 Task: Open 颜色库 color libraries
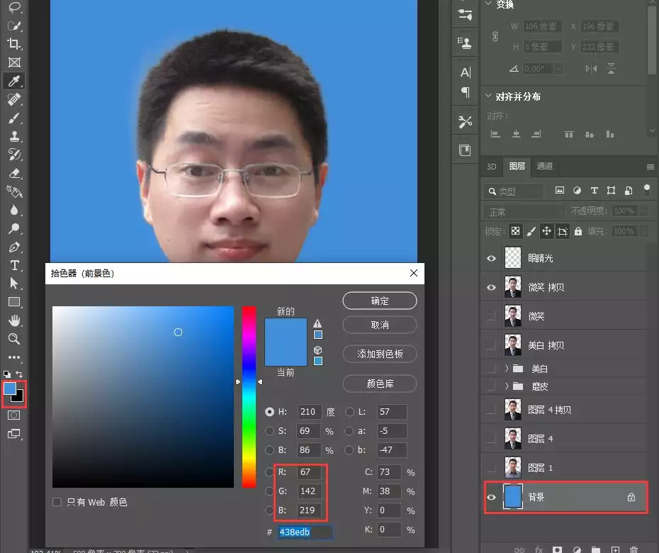[380, 384]
